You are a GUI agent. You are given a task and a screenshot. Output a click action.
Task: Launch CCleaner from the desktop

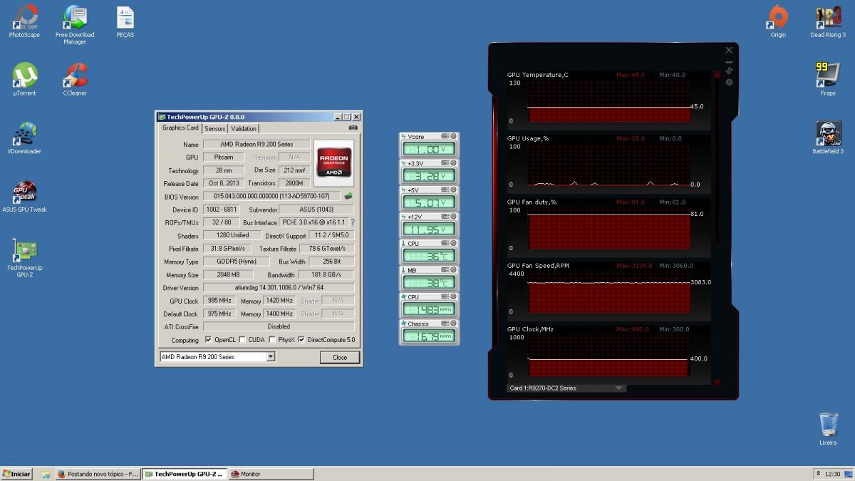pos(75,79)
